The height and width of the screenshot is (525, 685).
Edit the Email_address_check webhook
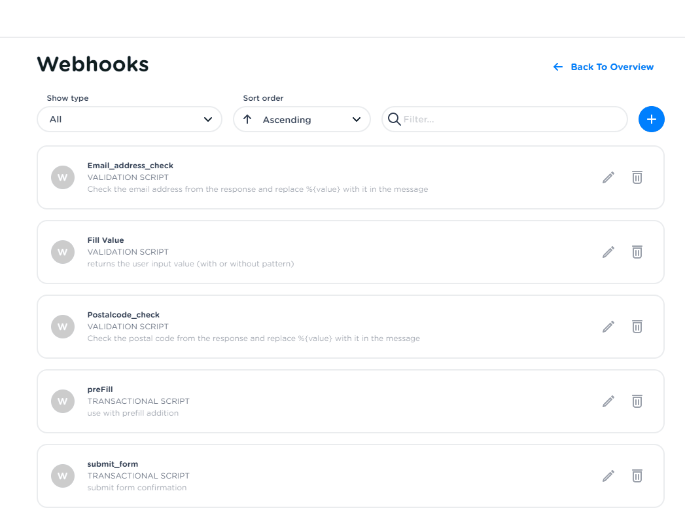608,177
